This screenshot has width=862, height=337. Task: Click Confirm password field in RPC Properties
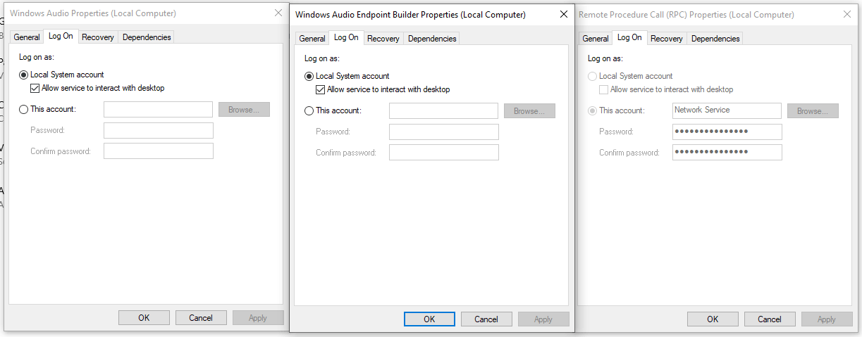727,153
